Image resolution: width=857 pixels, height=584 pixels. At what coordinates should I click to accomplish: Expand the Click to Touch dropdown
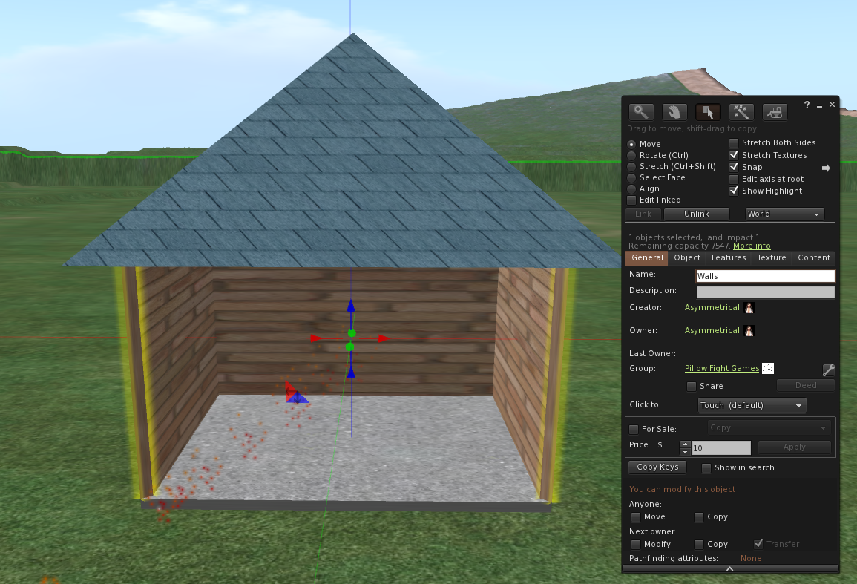752,405
